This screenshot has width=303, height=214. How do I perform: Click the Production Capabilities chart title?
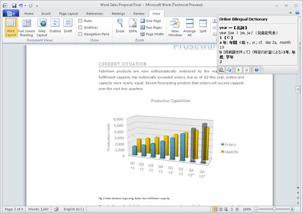coord(171,100)
